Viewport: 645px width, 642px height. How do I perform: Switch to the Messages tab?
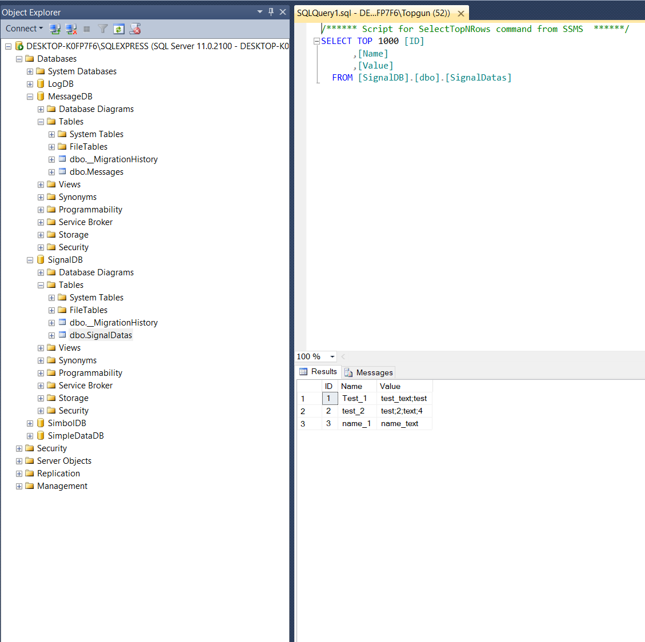pyautogui.click(x=369, y=372)
